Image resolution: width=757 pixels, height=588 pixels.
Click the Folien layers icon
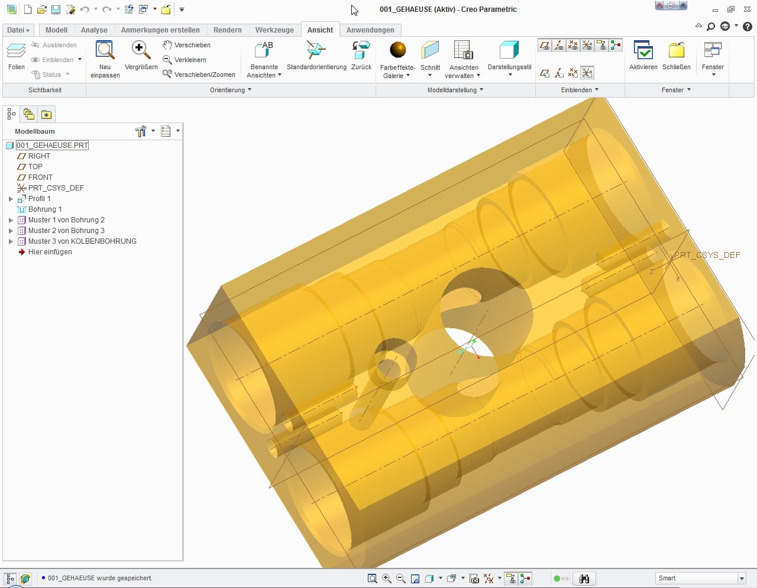(x=16, y=51)
